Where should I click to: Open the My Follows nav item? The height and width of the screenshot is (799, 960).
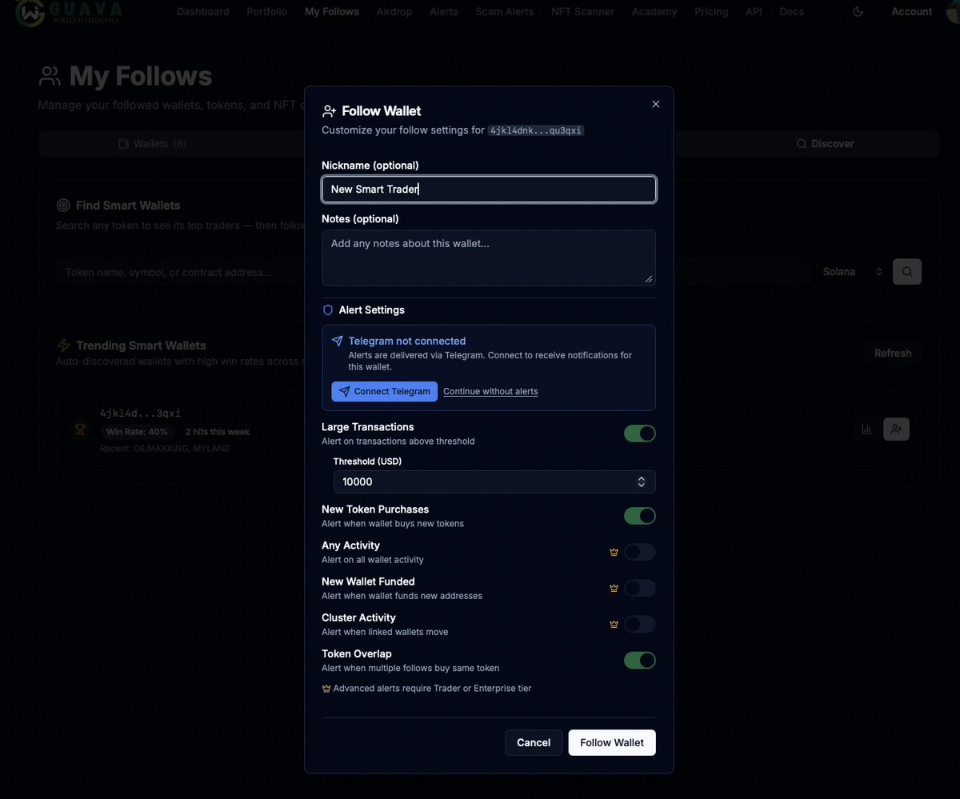click(332, 11)
